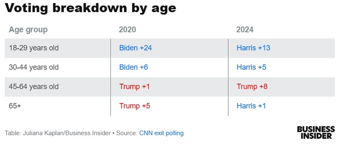Click the Voting breakdown by age title
Viewport: 338px width, 144px height.
[90, 8]
